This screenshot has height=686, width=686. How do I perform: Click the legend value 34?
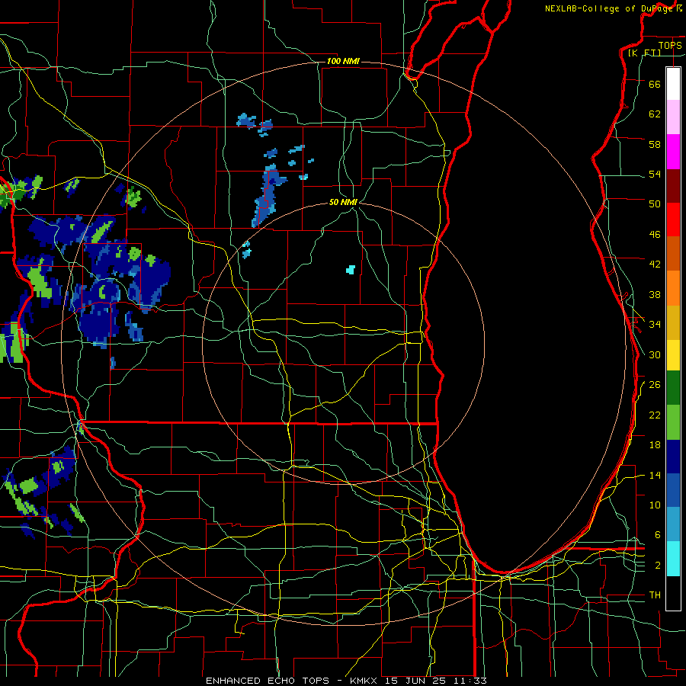click(655, 324)
